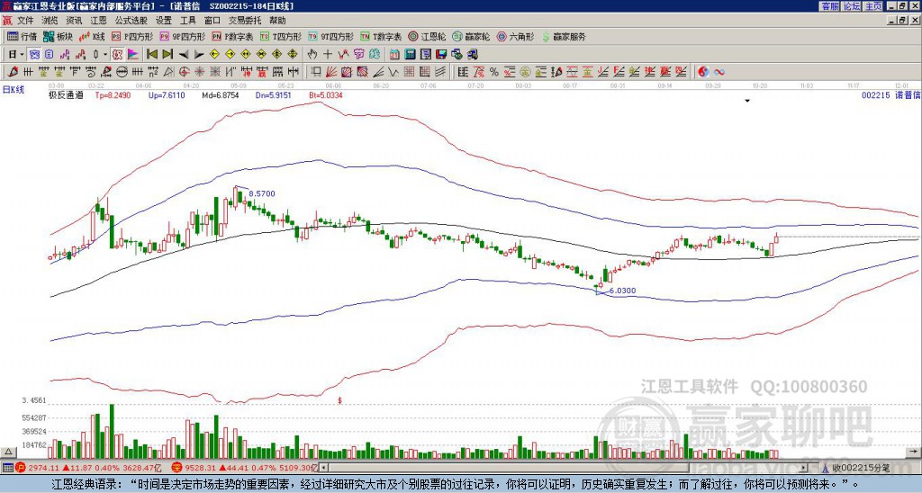Open the T四方形 square tool
The width and height of the screenshot is (922, 493).
click(281, 36)
